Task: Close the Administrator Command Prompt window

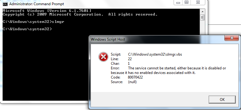Action: click(x=198, y=2)
